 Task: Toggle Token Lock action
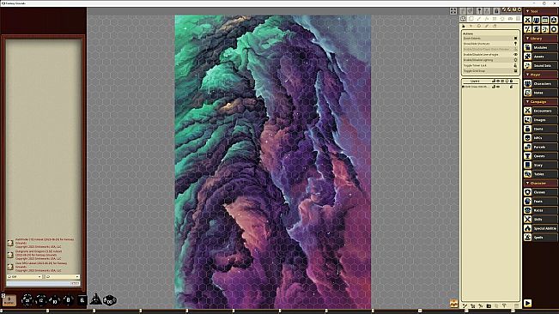pyautogui.click(x=489, y=65)
